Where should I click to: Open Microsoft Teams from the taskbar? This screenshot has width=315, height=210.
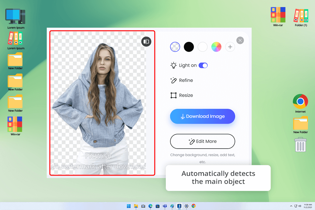pyautogui.click(x=165, y=206)
